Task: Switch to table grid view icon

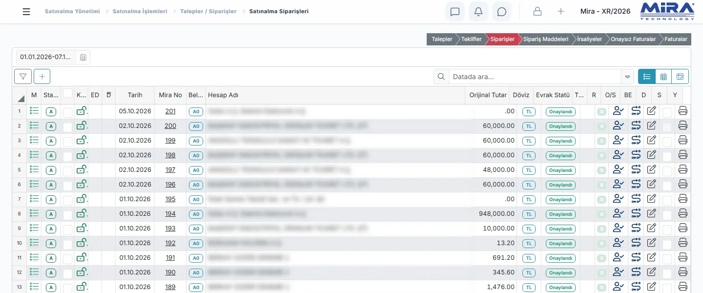Action: [x=663, y=76]
